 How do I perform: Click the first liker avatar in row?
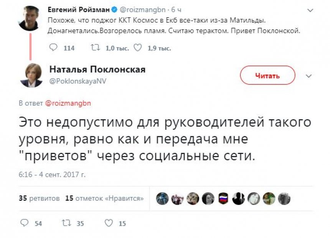pos(162,198)
